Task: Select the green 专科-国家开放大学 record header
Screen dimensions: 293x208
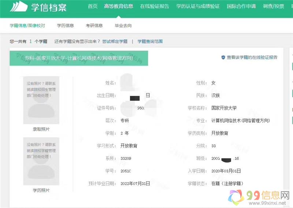Action: pyautogui.click(x=79, y=58)
